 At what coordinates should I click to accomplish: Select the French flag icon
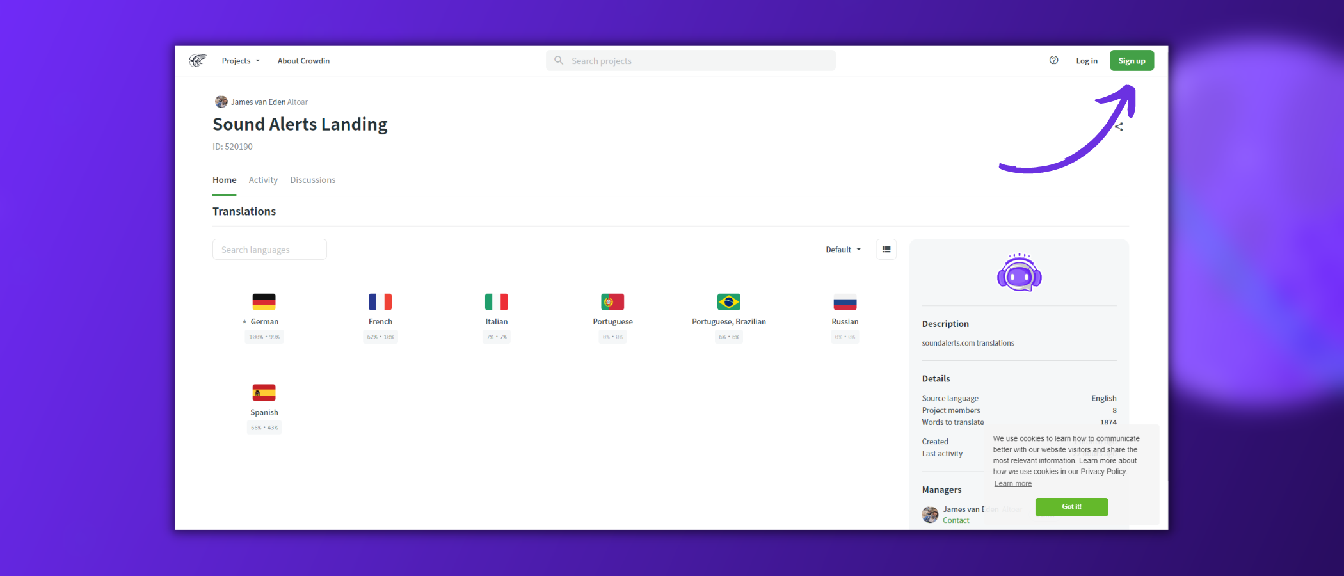[x=380, y=301]
